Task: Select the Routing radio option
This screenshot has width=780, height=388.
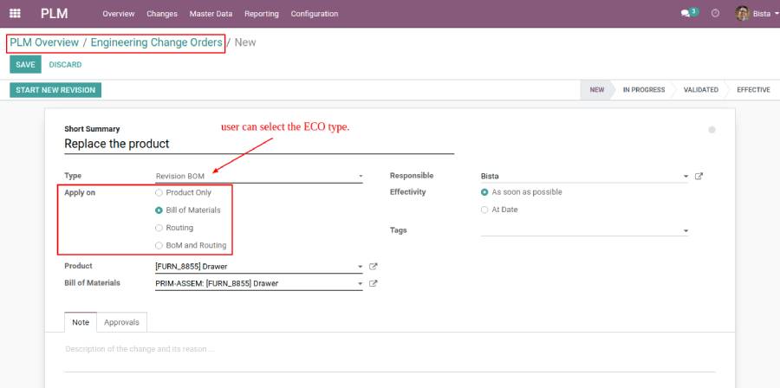Action: tap(159, 228)
